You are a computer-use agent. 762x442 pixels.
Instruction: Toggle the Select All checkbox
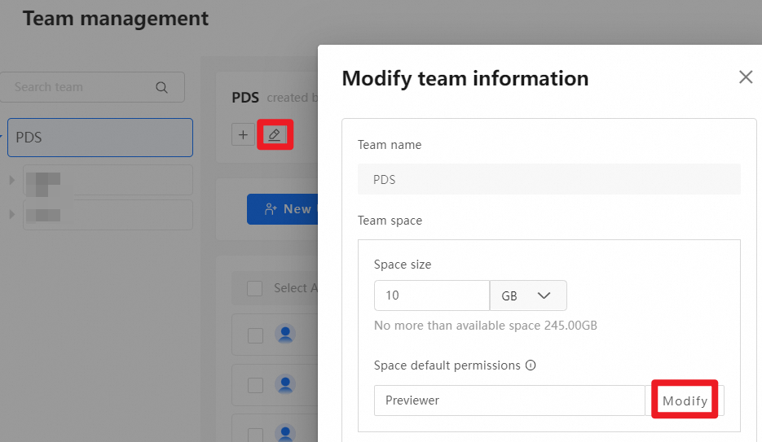click(x=254, y=288)
